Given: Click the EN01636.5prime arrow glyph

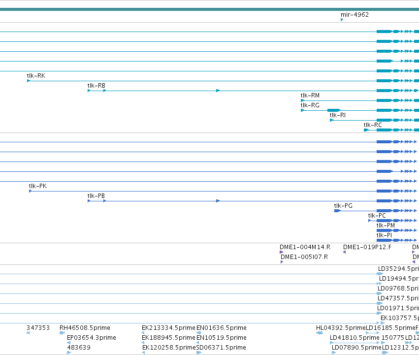Looking at the screenshot, I should click(198, 333).
